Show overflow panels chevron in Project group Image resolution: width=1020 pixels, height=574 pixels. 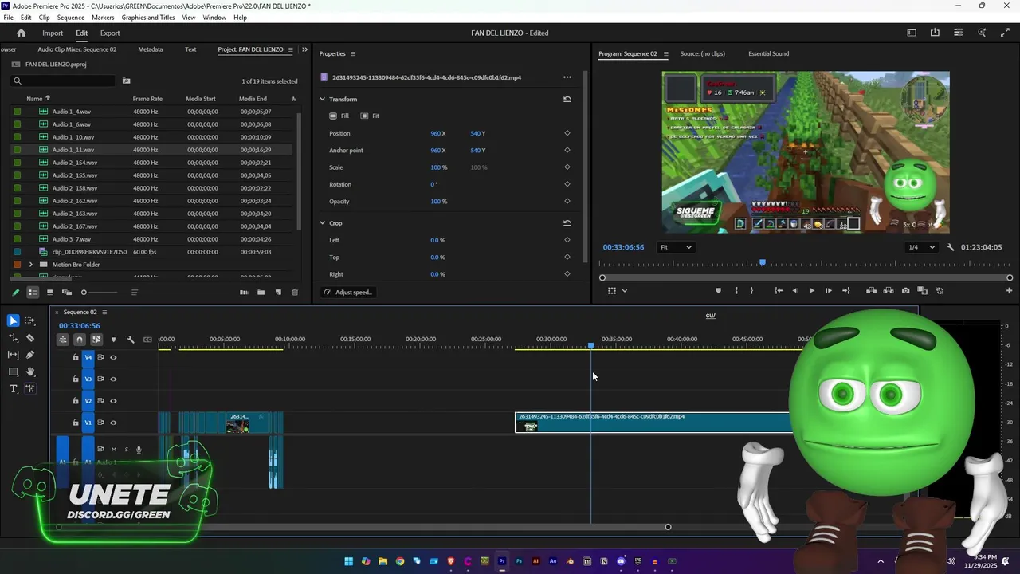(304, 49)
